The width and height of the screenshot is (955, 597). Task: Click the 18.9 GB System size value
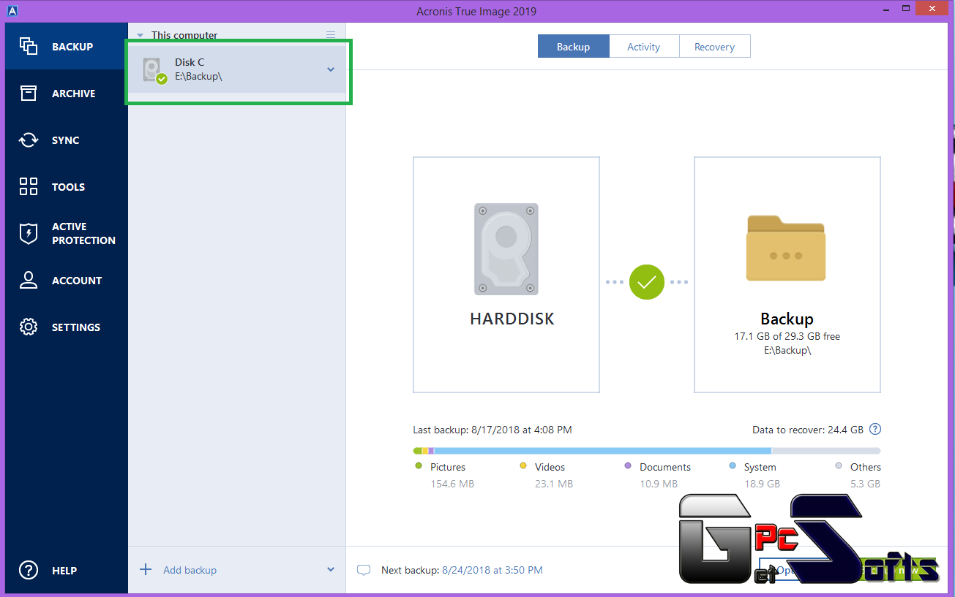(762, 484)
